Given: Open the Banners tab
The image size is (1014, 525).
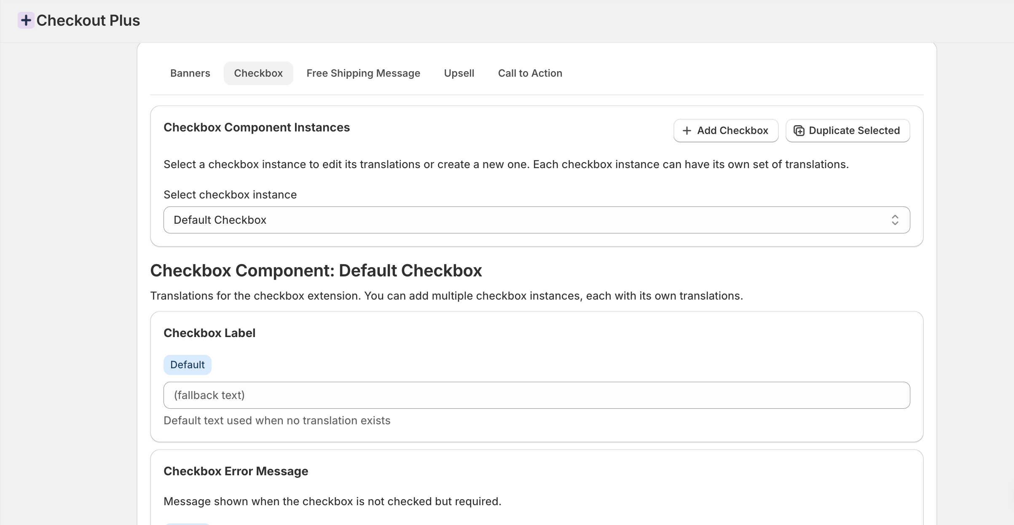Looking at the screenshot, I should [190, 73].
